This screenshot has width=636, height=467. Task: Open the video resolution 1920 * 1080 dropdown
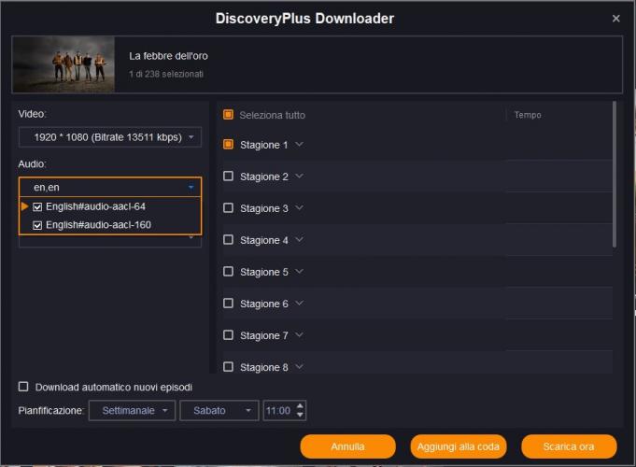(110, 137)
